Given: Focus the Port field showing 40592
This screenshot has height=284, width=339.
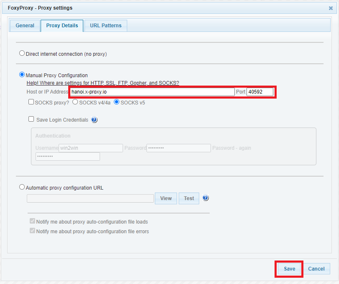Looking at the screenshot, I should coord(260,92).
